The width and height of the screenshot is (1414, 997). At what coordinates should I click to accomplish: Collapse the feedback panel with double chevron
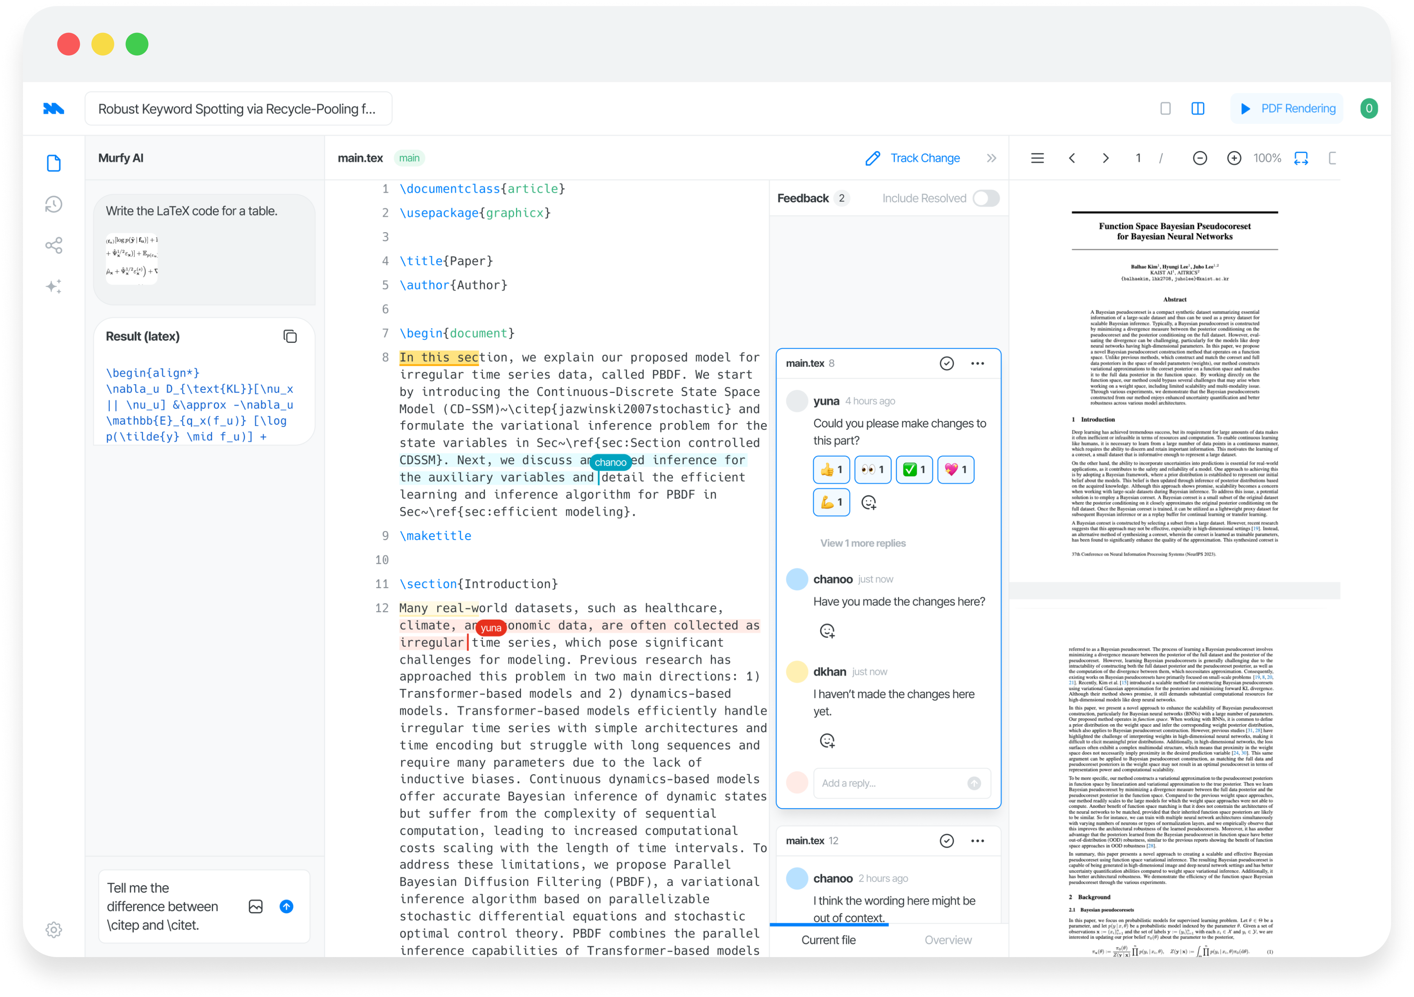(x=991, y=158)
